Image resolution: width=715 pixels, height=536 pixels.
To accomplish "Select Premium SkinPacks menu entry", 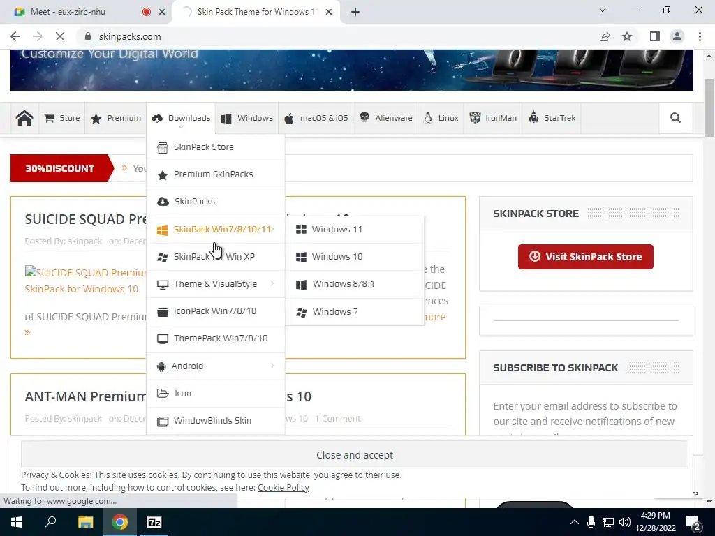I will coord(216,174).
